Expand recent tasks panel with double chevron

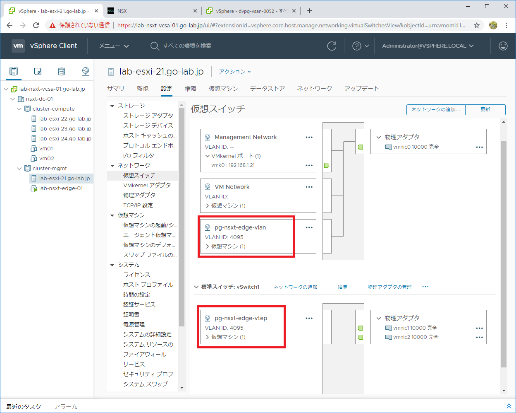point(509,406)
